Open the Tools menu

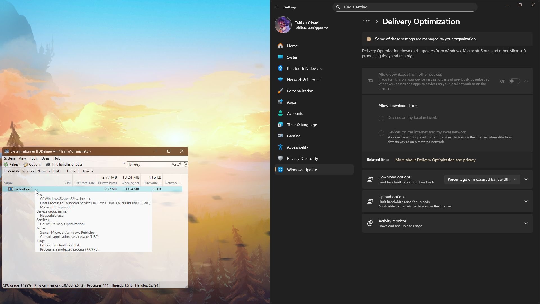(x=34, y=158)
